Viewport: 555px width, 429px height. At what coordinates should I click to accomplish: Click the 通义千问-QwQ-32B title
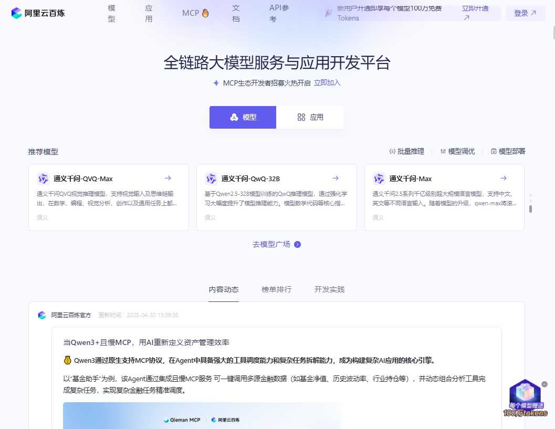click(250, 179)
